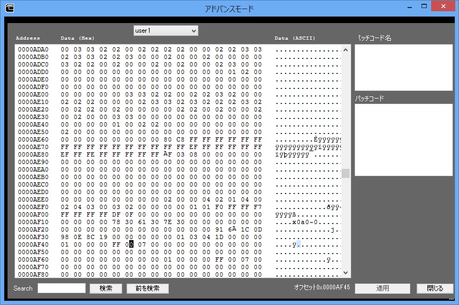Viewport: 459px width, 305px height.
Task: Click byte C8 in row 0000AE60
Action: pyautogui.click(x=181, y=139)
